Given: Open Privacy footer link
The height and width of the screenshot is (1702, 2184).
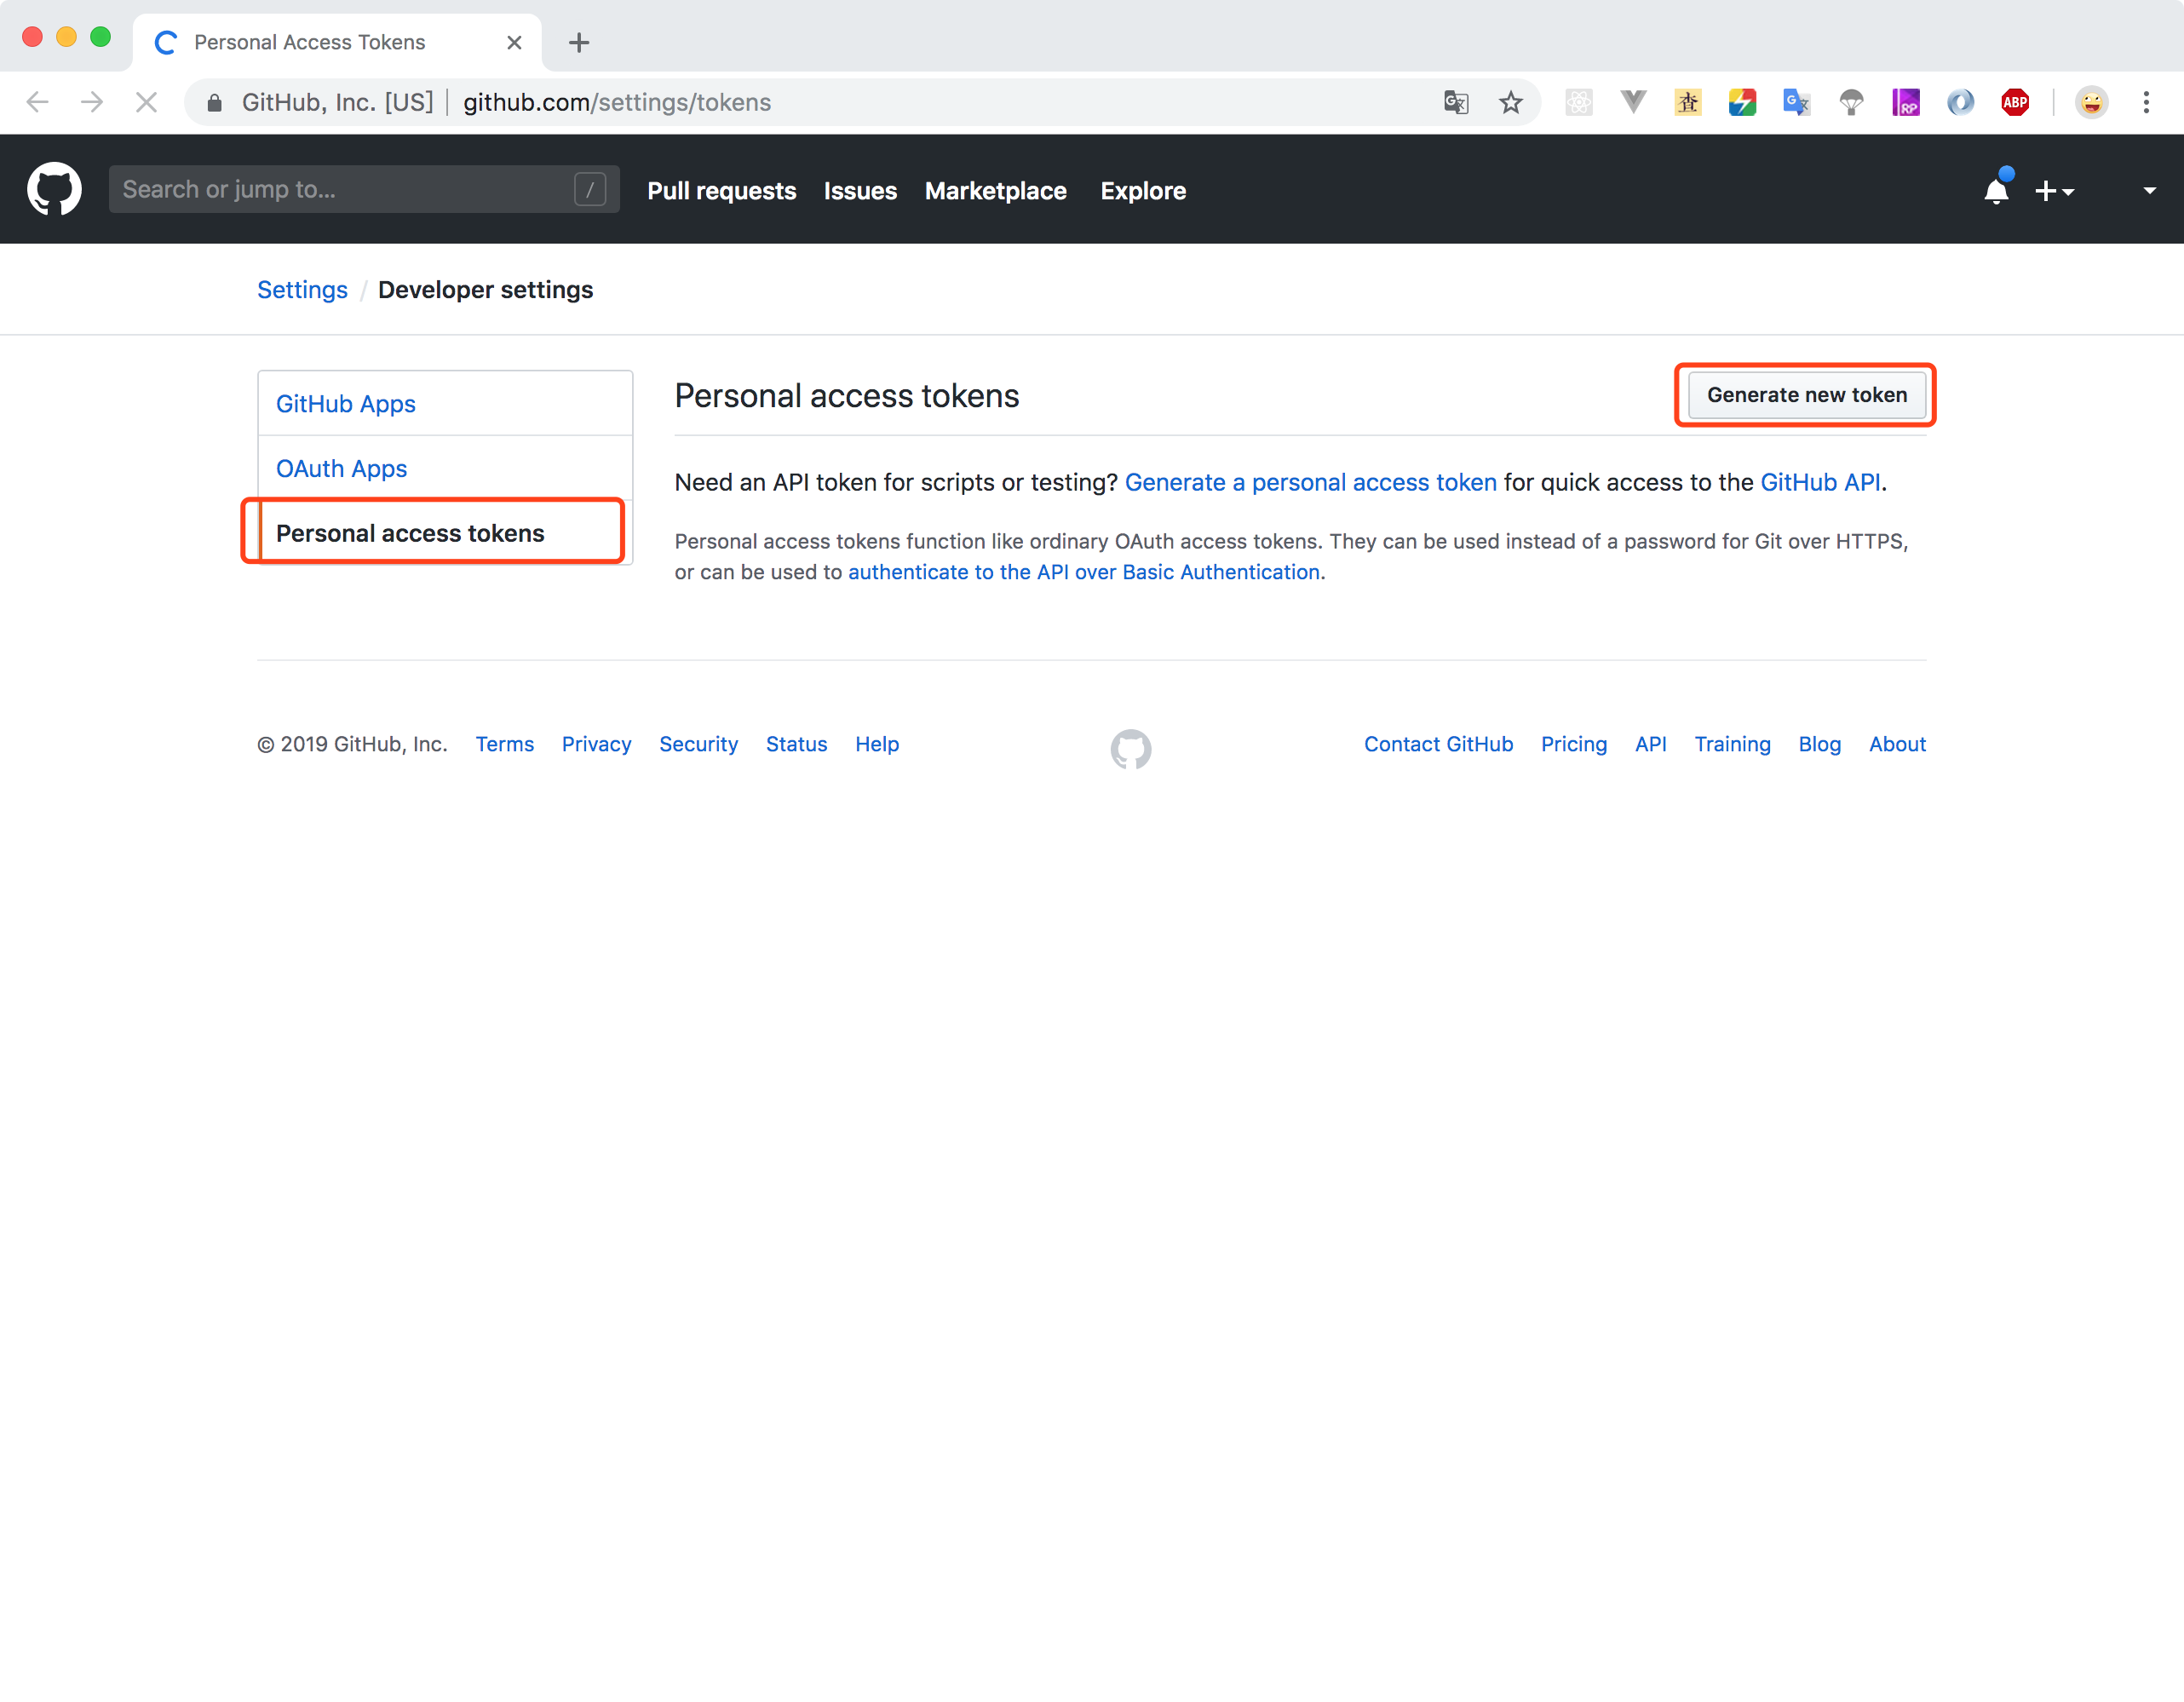Looking at the screenshot, I should tap(596, 744).
